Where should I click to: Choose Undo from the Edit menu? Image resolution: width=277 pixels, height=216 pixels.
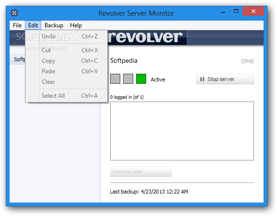coord(67,36)
